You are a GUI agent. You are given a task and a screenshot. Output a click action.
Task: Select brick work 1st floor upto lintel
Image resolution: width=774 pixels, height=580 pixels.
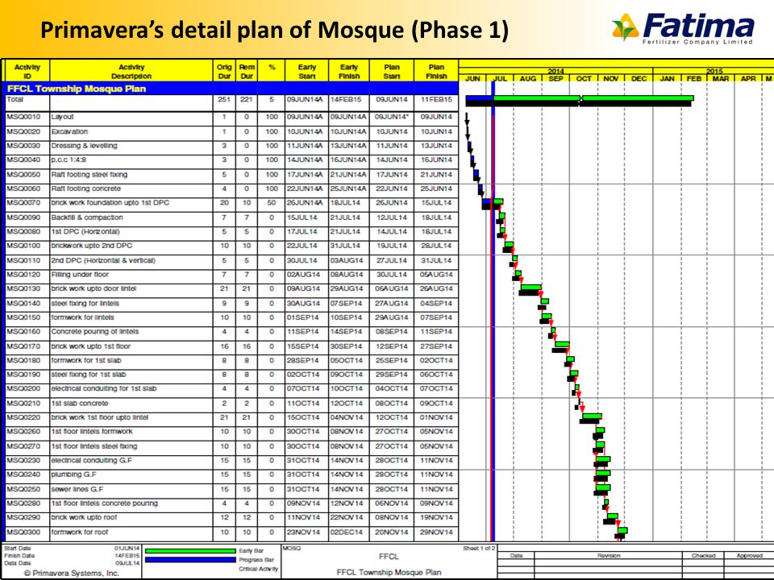pos(231,418)
